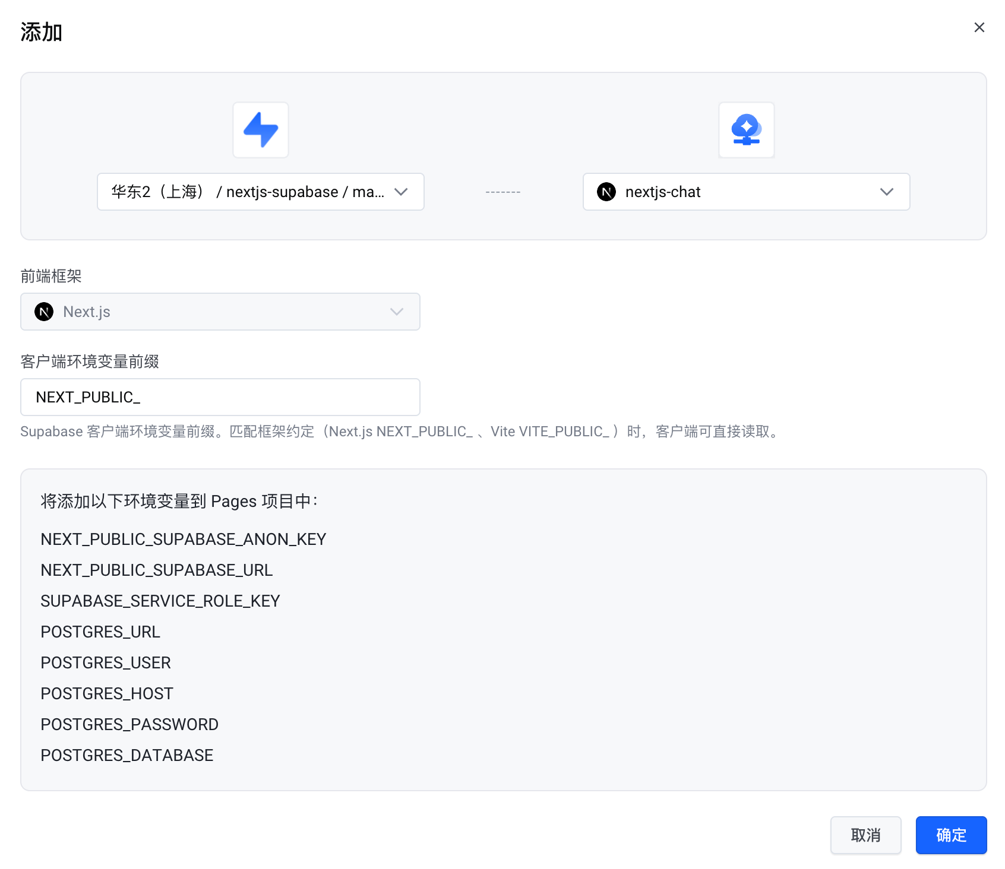
Task: Click the 添加 dialog title
Action: 41,32
